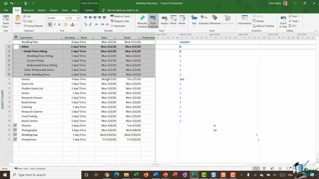Open the Finish column filter dropdown
Viewport: 319px width, 179px height.
click(139, 38)
